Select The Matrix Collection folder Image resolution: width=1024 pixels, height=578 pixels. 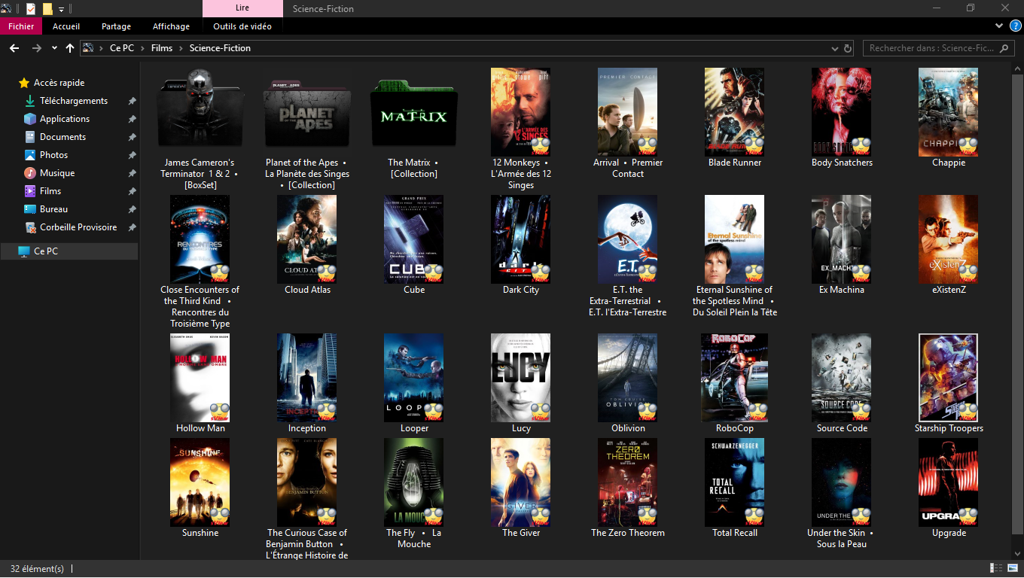coord(414,111)
